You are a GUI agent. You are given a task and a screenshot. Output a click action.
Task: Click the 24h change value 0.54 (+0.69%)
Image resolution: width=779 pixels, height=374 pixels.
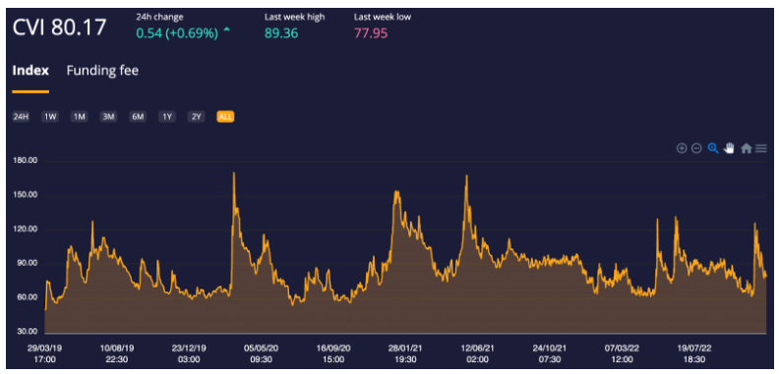click(177, 33)
